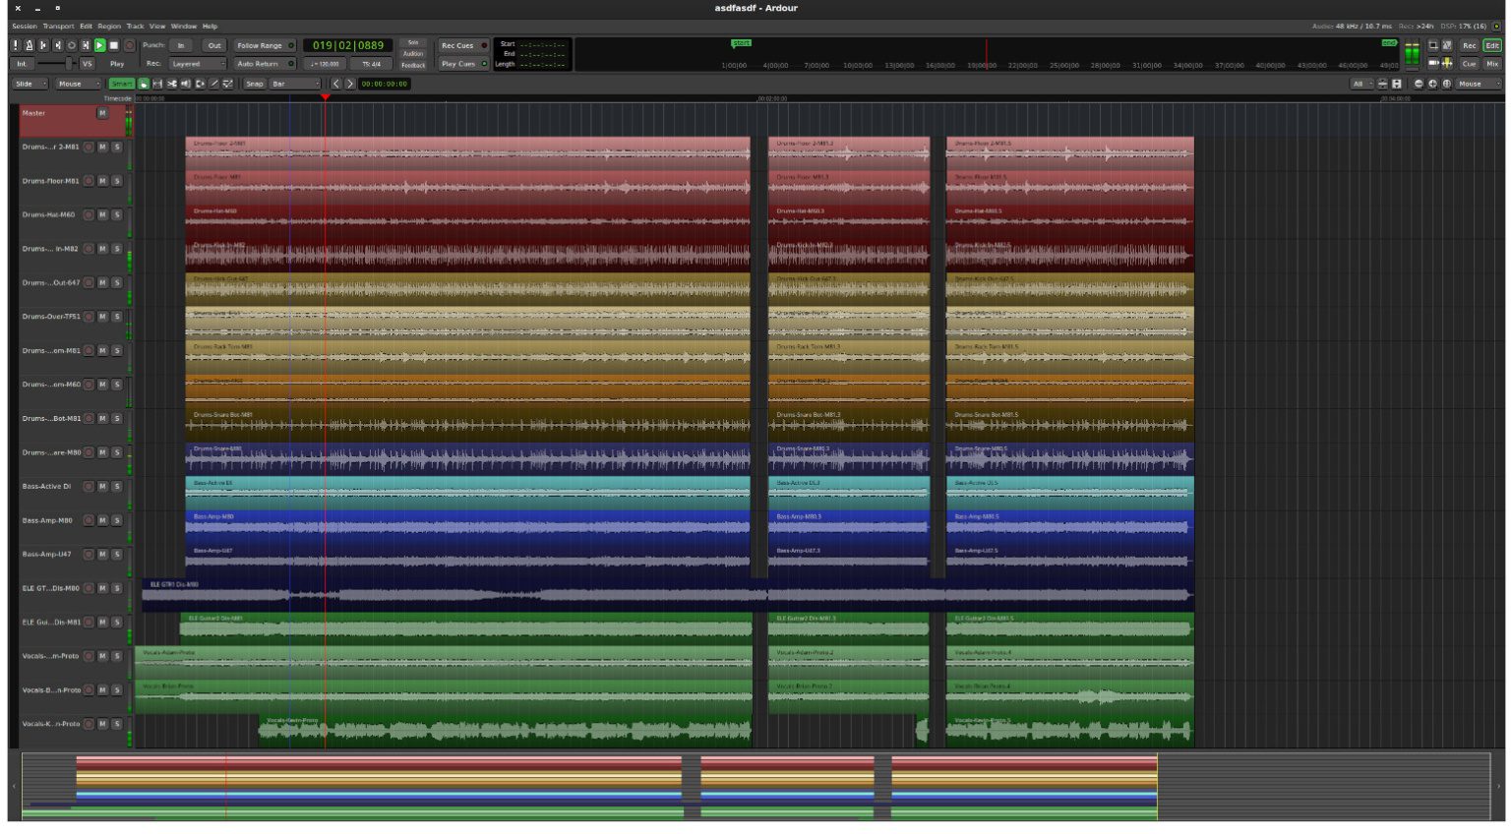
Task: Switch to the Mix page
Action: pyautogui.click(x=1493, y=64)
